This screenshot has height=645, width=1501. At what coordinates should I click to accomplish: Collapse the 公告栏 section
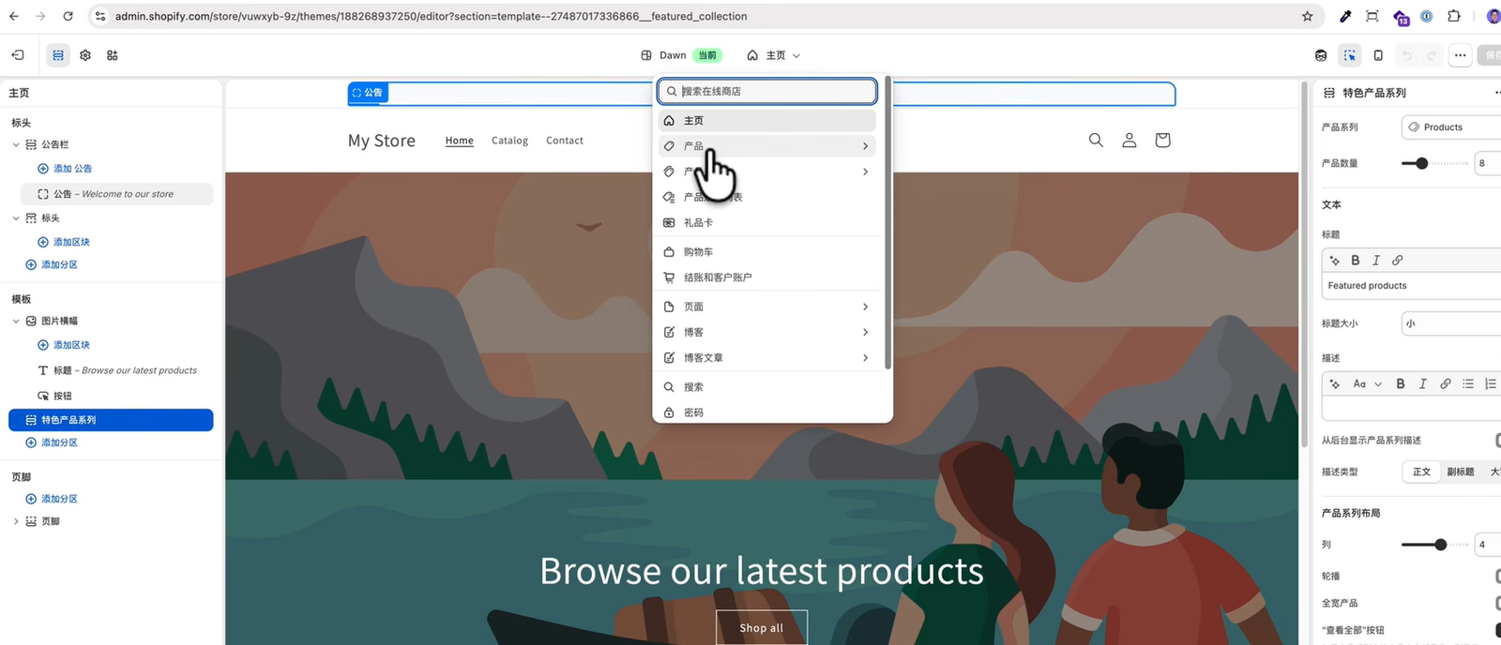tap(16, 144)
